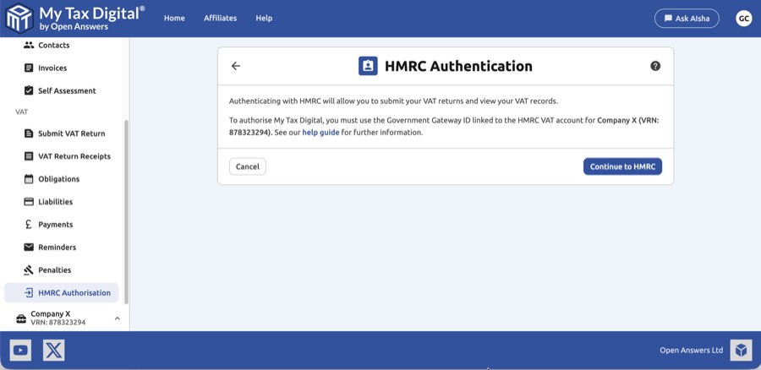The height and width of the screenshot is (370, 761).
Task: Open the X social icon in footer
Action: tap(53, 350)
